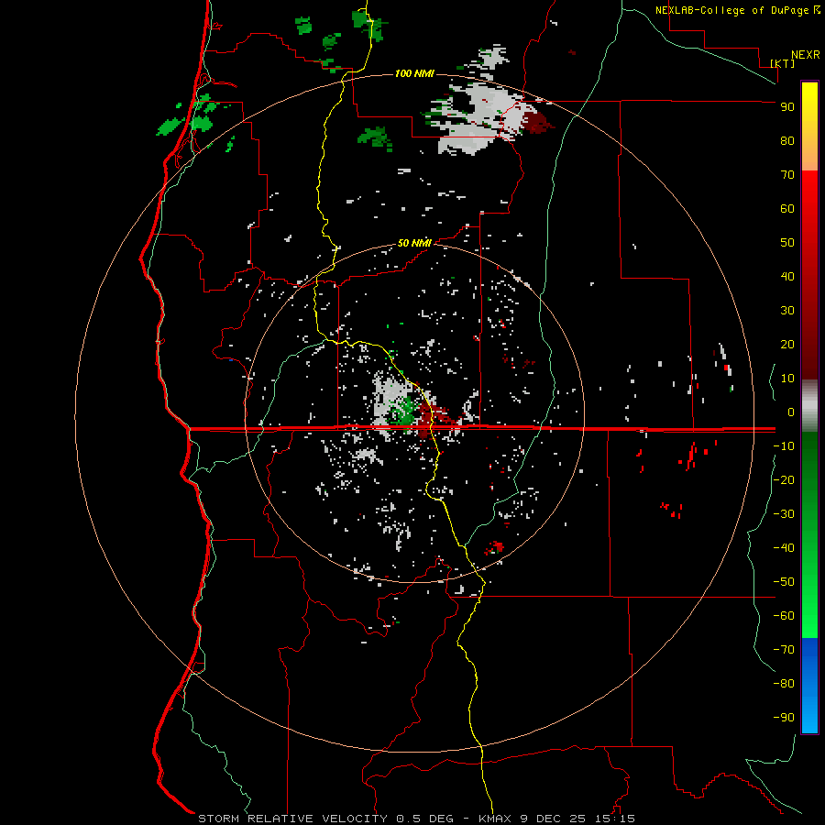Click the -10 value on the color scale

[784, 446]
